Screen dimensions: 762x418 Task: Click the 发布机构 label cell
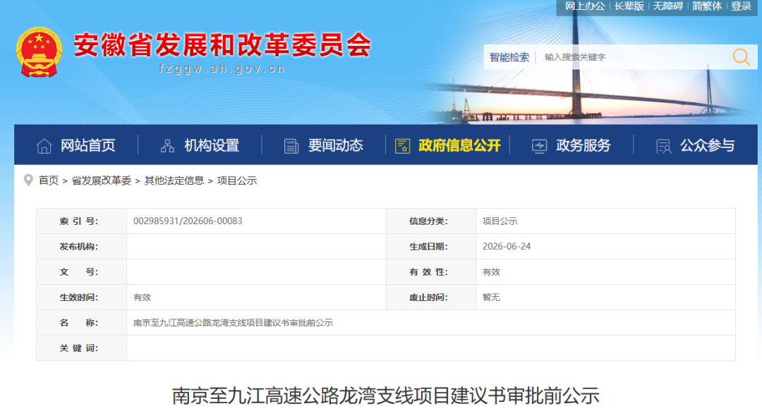81,247
